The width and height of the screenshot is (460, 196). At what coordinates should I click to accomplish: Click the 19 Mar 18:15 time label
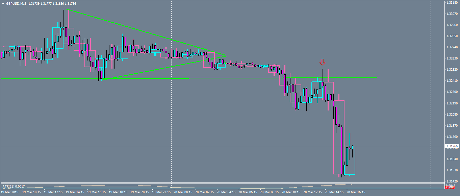point(118,192)
